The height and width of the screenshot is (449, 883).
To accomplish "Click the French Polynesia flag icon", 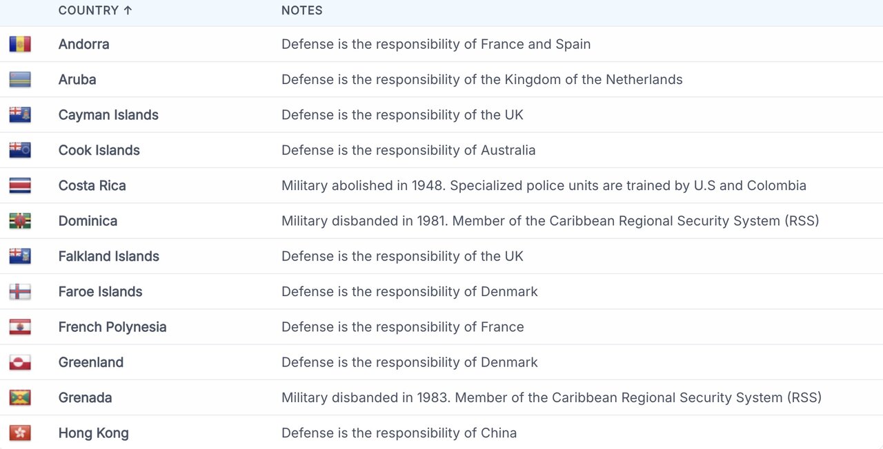I will (x=20, y=327).
